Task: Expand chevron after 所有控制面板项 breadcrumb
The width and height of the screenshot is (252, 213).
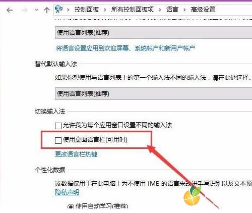Action: point(160,10)
